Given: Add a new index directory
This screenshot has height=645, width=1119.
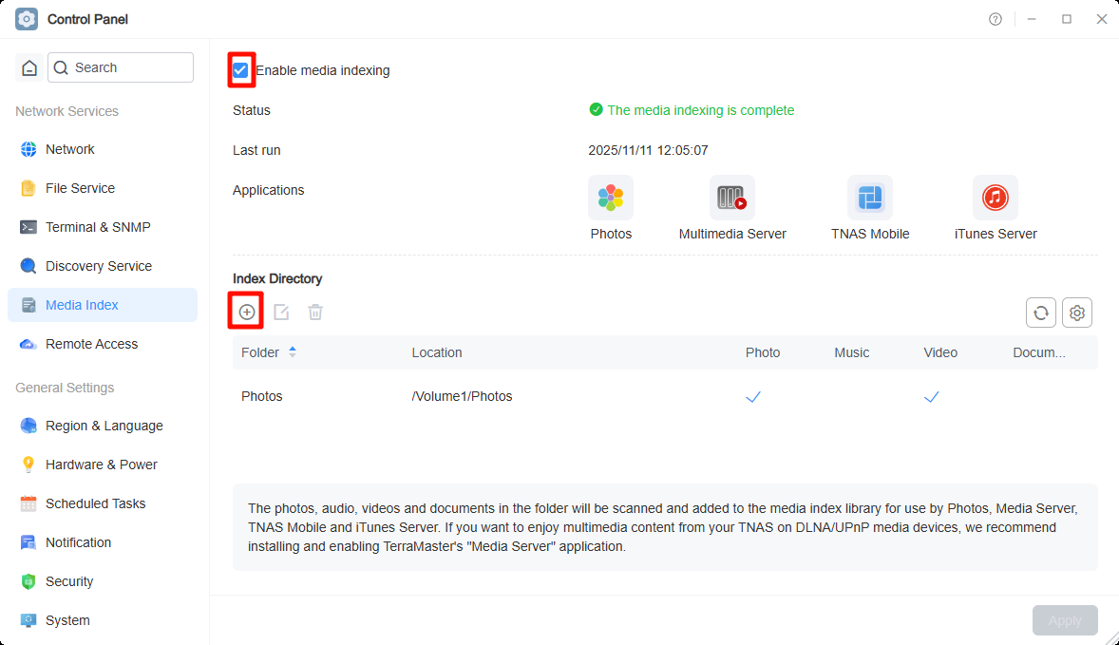Looking at the screenshot, I should (x=245, y=311).
